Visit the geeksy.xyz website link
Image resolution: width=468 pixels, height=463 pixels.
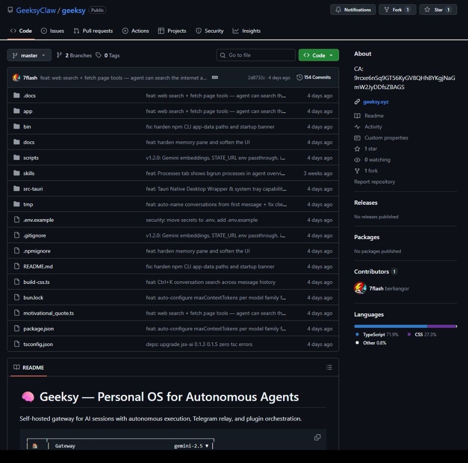click(376, 102)
